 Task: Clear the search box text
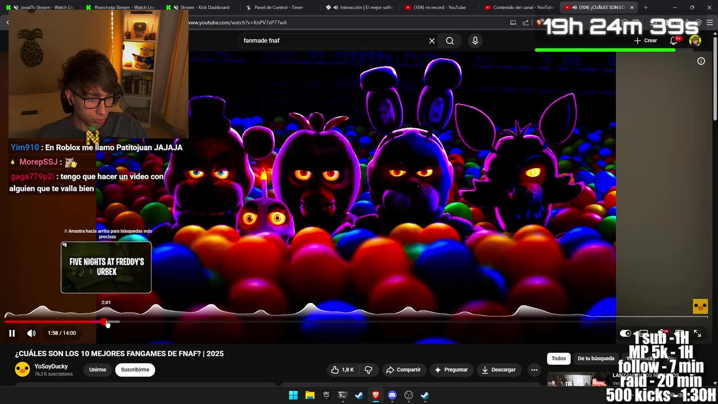pos(432,40)
